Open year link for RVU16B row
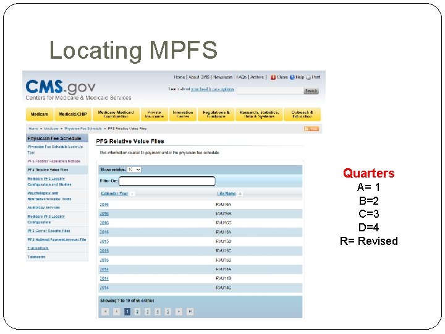Image resolution: width=445 pixels, height=334 pixels. point(104,214)
